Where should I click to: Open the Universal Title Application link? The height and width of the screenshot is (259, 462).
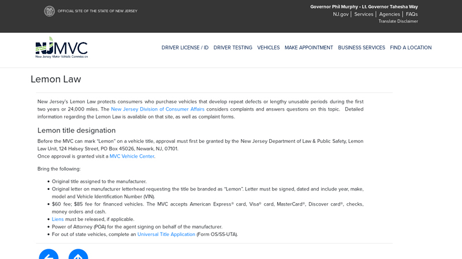point(166,234)
